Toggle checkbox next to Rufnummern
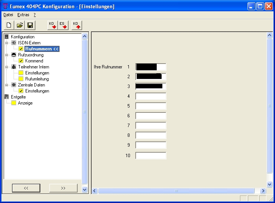Image resolution: width=275 pixels, height=203 pixels. click(21, 49)
